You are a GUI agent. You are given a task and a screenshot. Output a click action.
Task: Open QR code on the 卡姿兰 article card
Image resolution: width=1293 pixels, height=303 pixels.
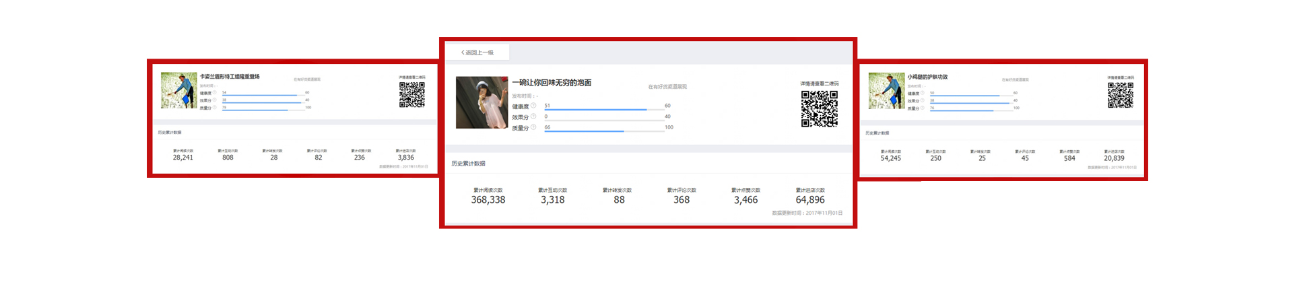point(411,95)
